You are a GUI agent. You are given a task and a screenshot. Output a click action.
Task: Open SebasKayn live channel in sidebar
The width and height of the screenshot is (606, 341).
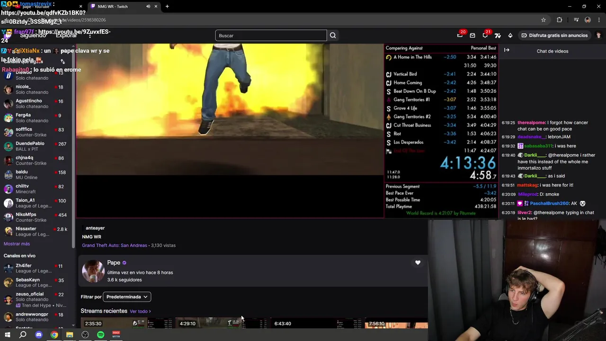point(37,283)
